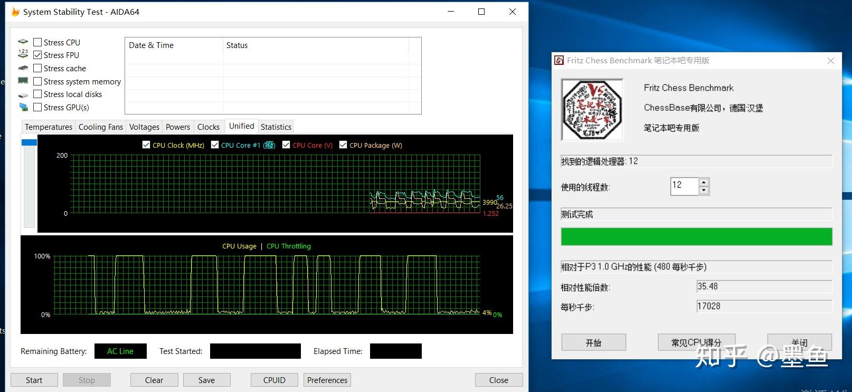Decrease thread count with down arrow

pyautogui.click(x=704, y=190)
